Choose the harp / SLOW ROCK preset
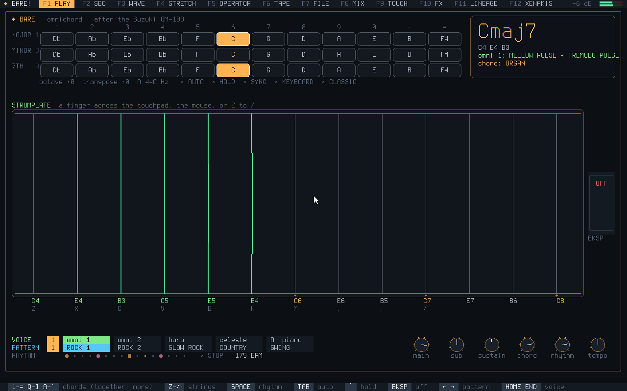The width and height of the screenshot is (627, 391). 188,344
